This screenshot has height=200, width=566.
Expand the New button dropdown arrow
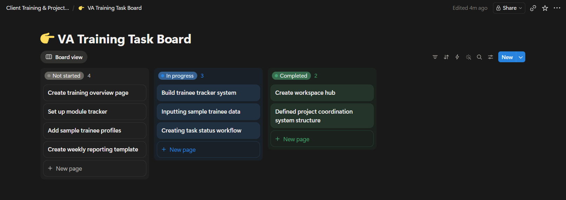(x=521, y=57)
